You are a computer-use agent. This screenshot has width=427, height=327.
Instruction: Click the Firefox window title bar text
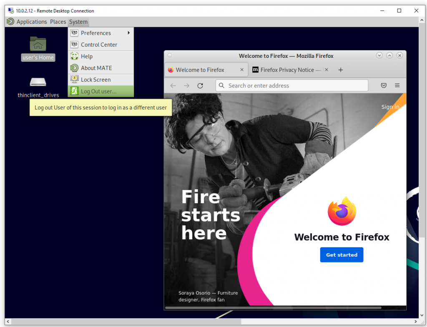coord(286,56)
